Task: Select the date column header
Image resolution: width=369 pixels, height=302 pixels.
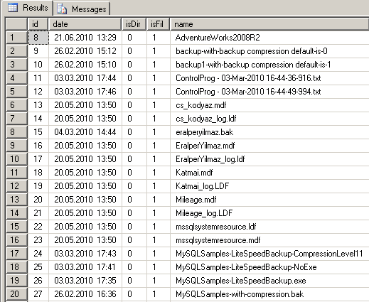Action: coord(85,24)
